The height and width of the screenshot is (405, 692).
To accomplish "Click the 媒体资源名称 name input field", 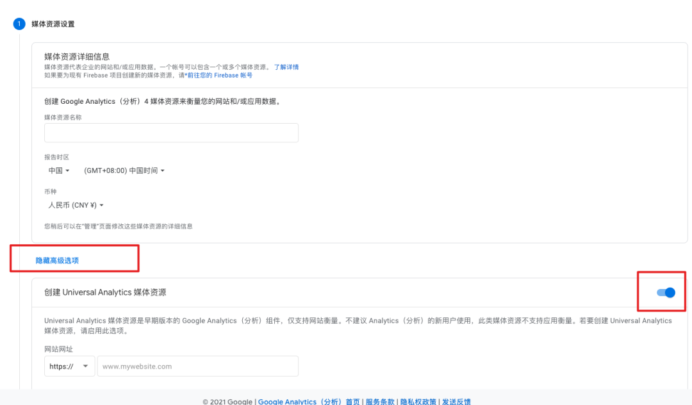I will [x=170, y=133].
